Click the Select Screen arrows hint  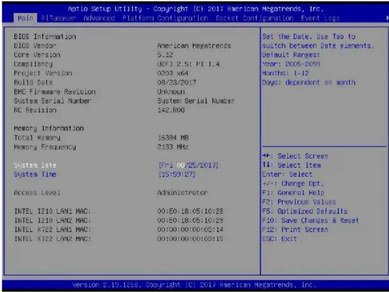point(295,156)
